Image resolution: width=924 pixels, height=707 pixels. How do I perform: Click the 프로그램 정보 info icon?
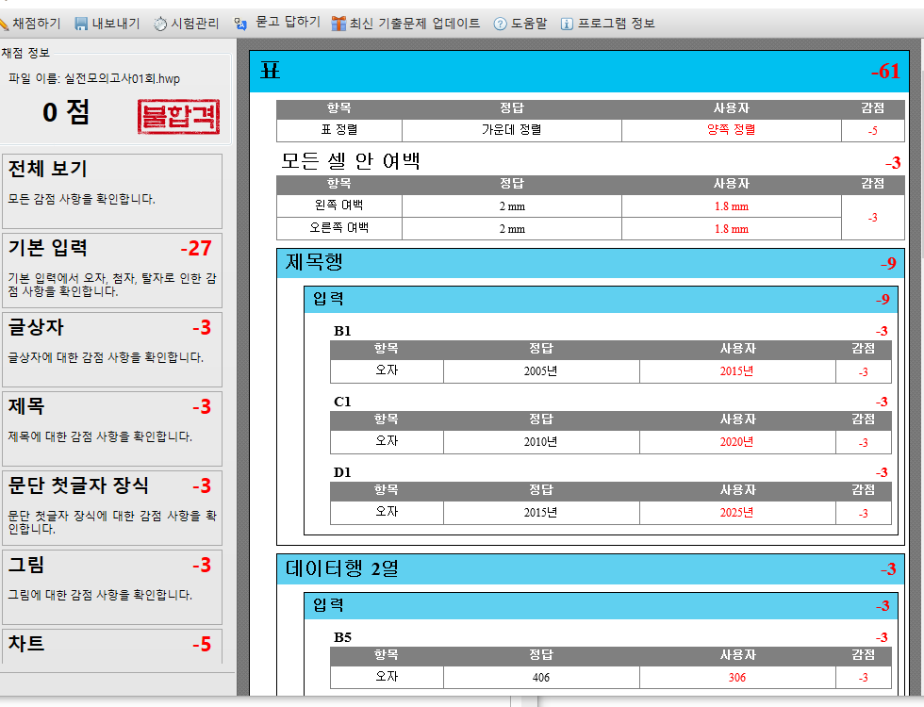pyautogui.click(x=567, y=24)
